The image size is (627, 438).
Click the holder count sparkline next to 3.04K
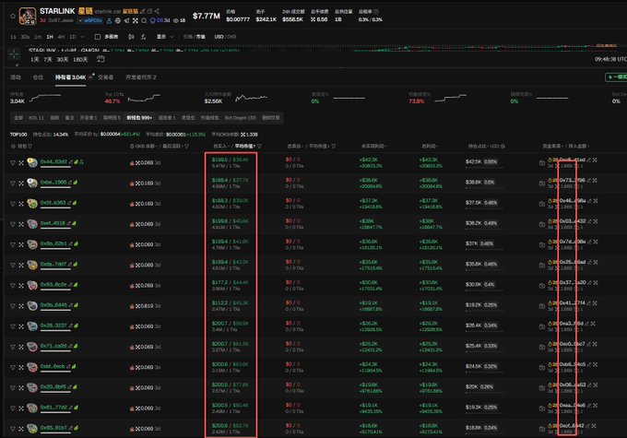[45, 97]
